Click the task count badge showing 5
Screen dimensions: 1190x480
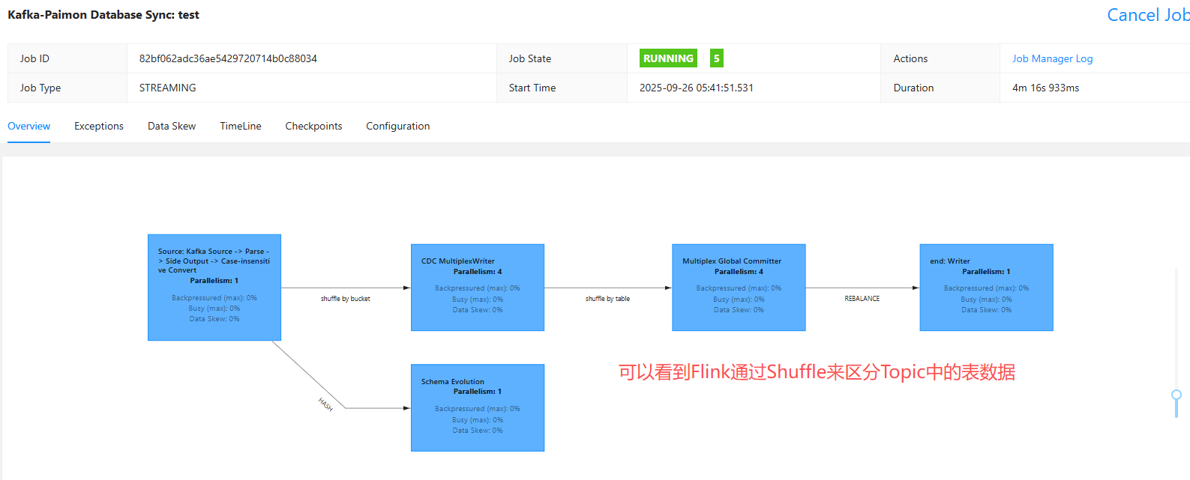point(717,58)
